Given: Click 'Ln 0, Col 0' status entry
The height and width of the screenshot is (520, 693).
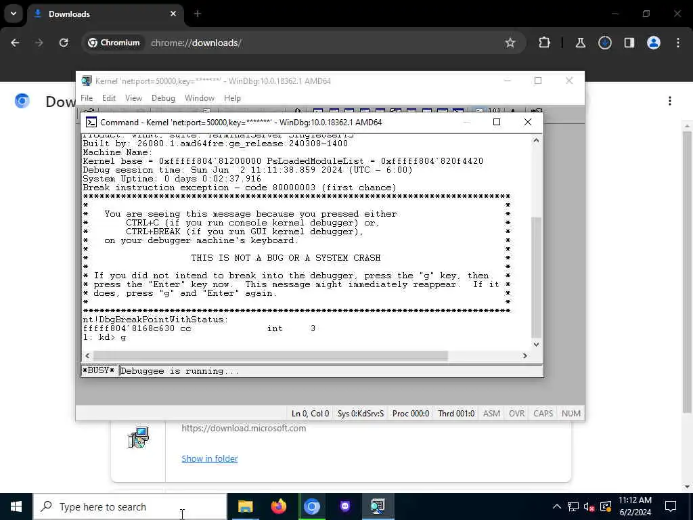Looking at the screenshot, I should tap(310, 414).
